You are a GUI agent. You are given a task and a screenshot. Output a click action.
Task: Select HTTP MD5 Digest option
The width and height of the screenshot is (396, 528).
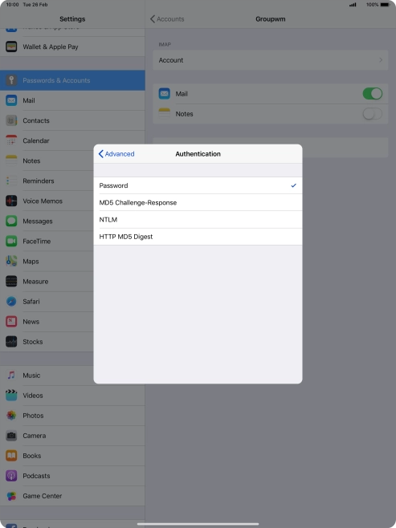198,237
